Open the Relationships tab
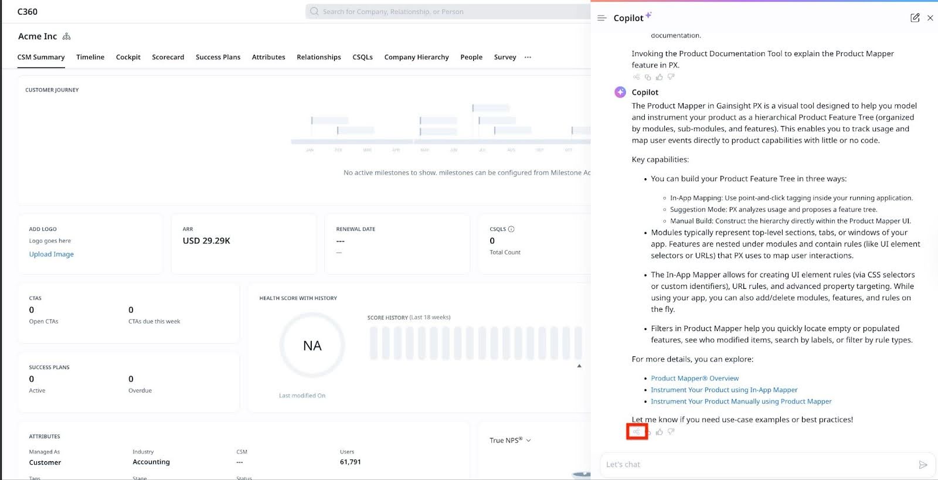Screen dimensions: 938x480 (319, 57)
